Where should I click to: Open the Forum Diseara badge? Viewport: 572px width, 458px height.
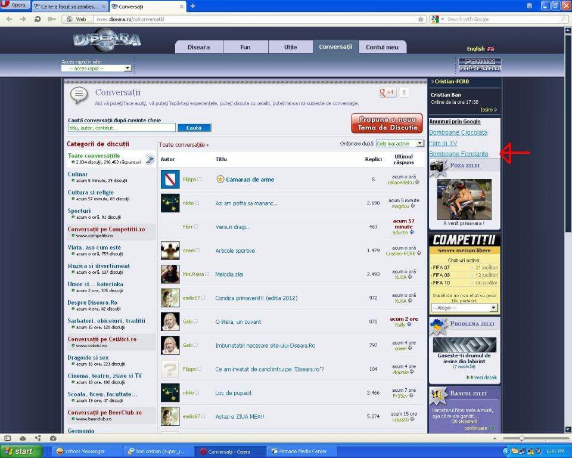[479, 64]
